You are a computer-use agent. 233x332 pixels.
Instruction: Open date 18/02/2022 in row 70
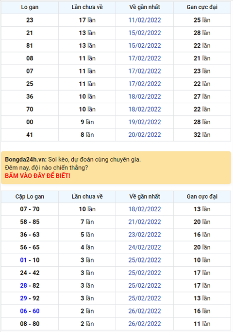tap(145, 109)
